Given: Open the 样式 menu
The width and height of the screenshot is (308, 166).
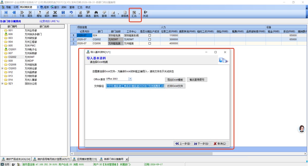Looking at the screenshot, I should [88, 7].
